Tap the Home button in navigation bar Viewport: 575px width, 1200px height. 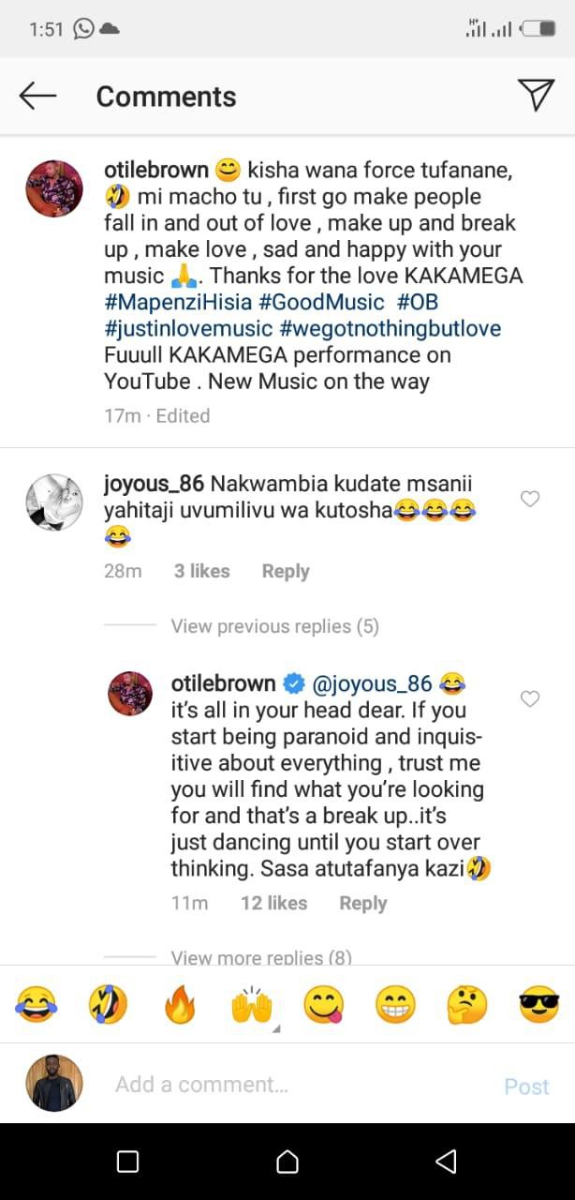click(287, 1160)
